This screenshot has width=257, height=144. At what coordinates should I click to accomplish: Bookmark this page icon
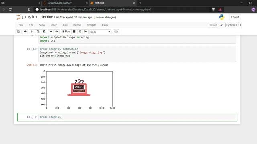pos(29,10)
